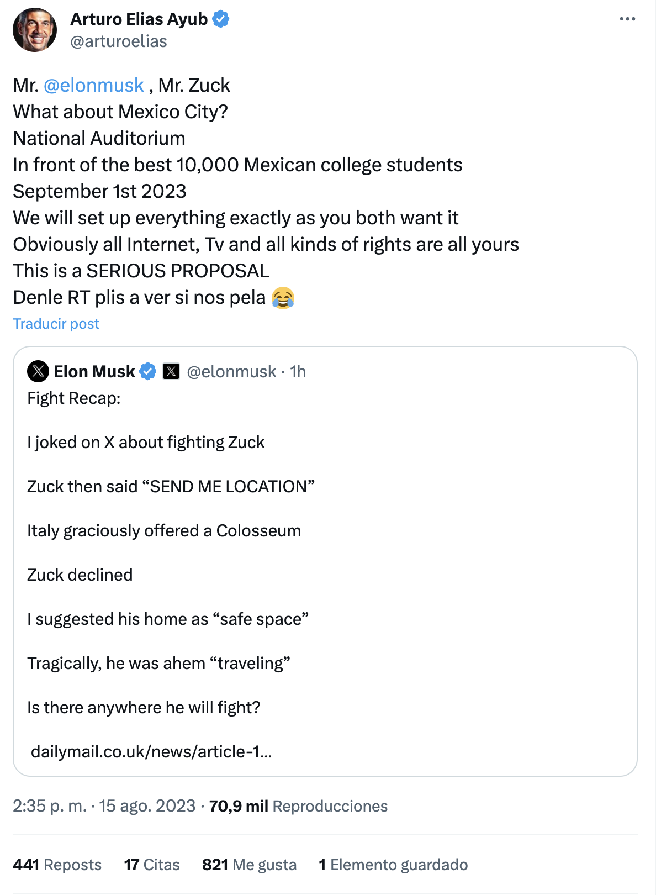Open Elon Musk's name in quoted post
Image resolution: width=656 pixels, height=895 pixels.
(x=94, y=372)
